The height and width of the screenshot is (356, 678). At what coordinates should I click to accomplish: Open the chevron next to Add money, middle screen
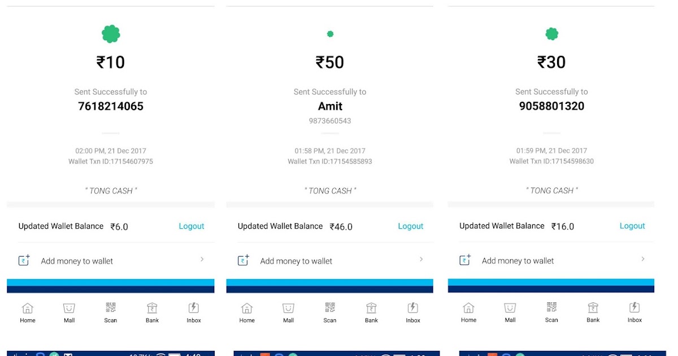coord(421,259)
